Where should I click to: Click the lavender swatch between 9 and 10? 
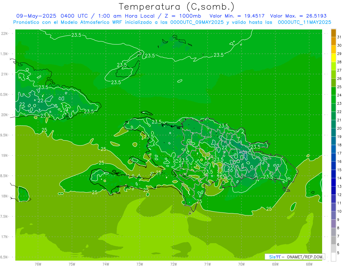(x=333, y=215)
